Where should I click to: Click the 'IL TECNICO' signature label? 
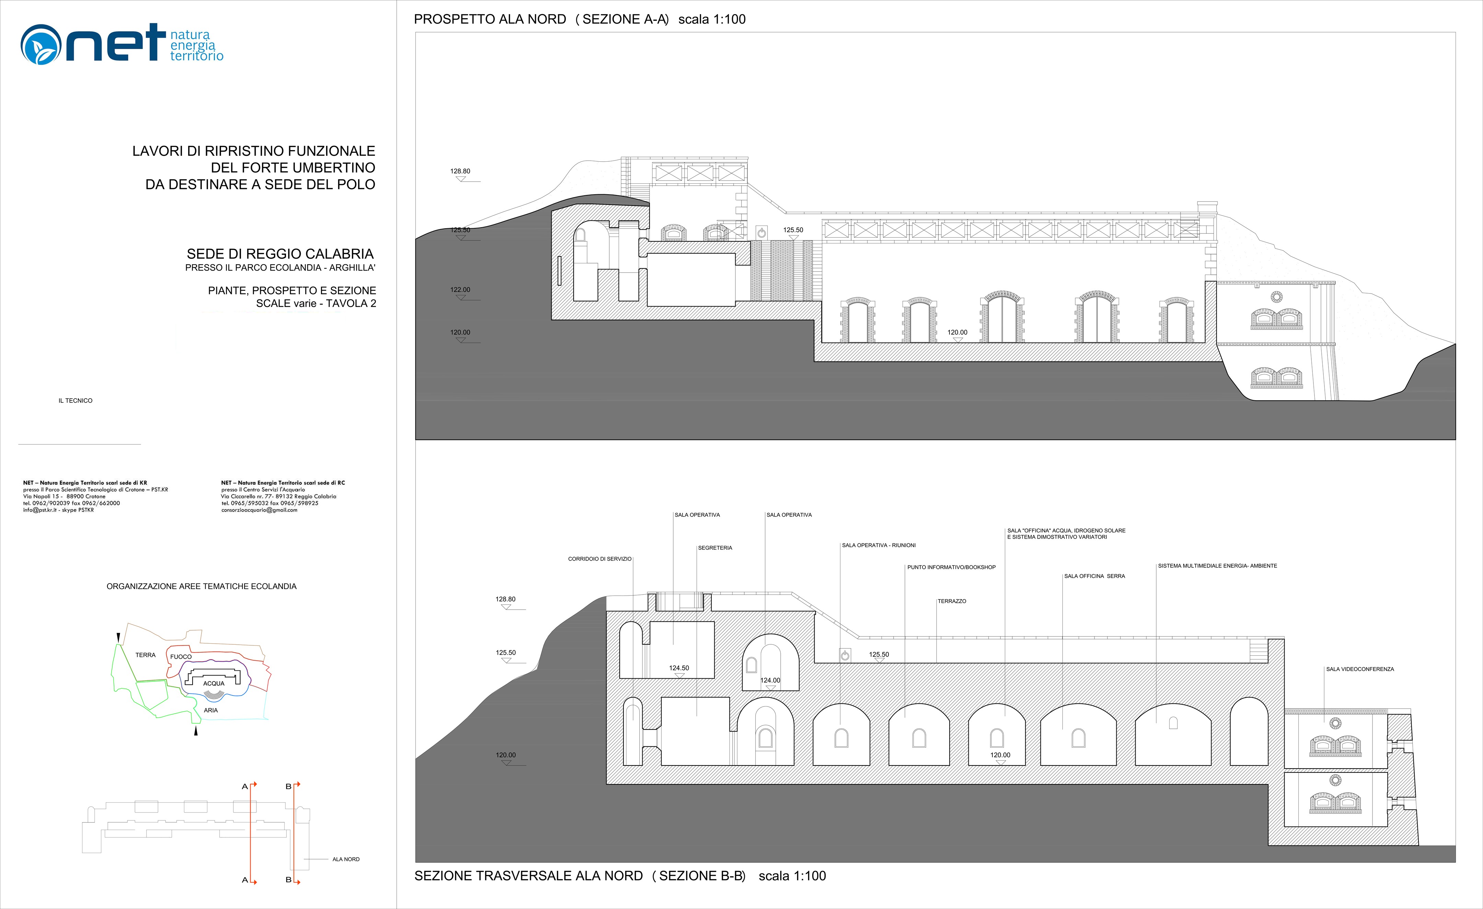pyautogui.click(x=75, y=400)
